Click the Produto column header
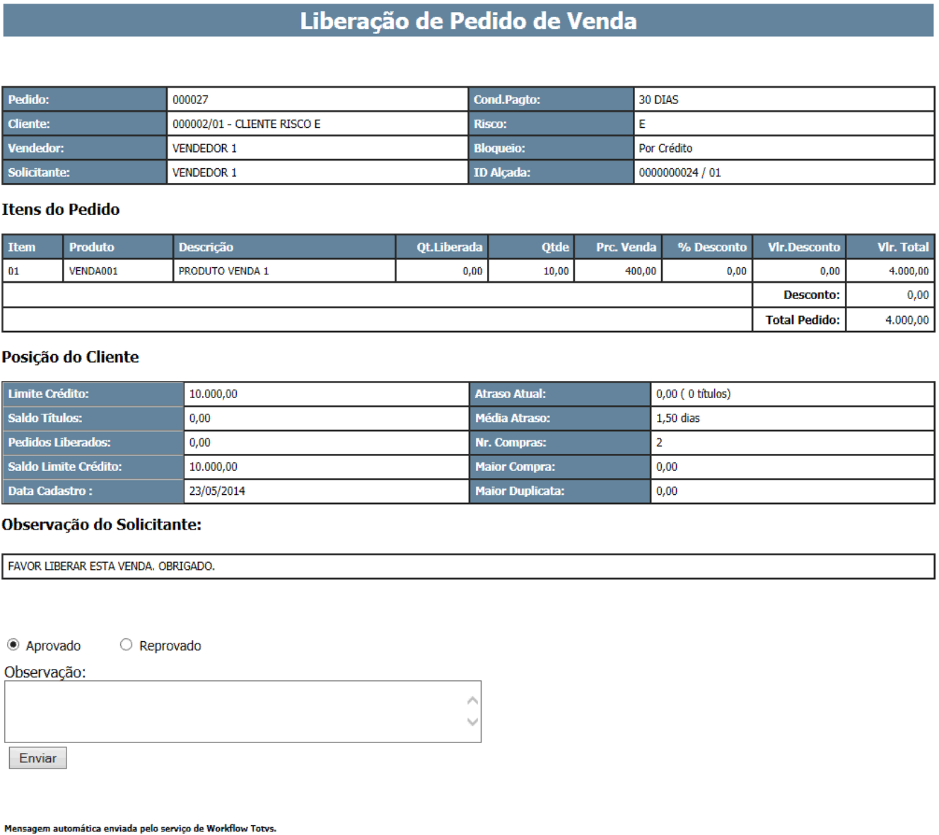939x835 pixels. click(91, 247)
